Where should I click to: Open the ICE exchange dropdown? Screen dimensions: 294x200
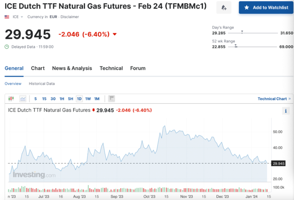[x=18, y=17]
